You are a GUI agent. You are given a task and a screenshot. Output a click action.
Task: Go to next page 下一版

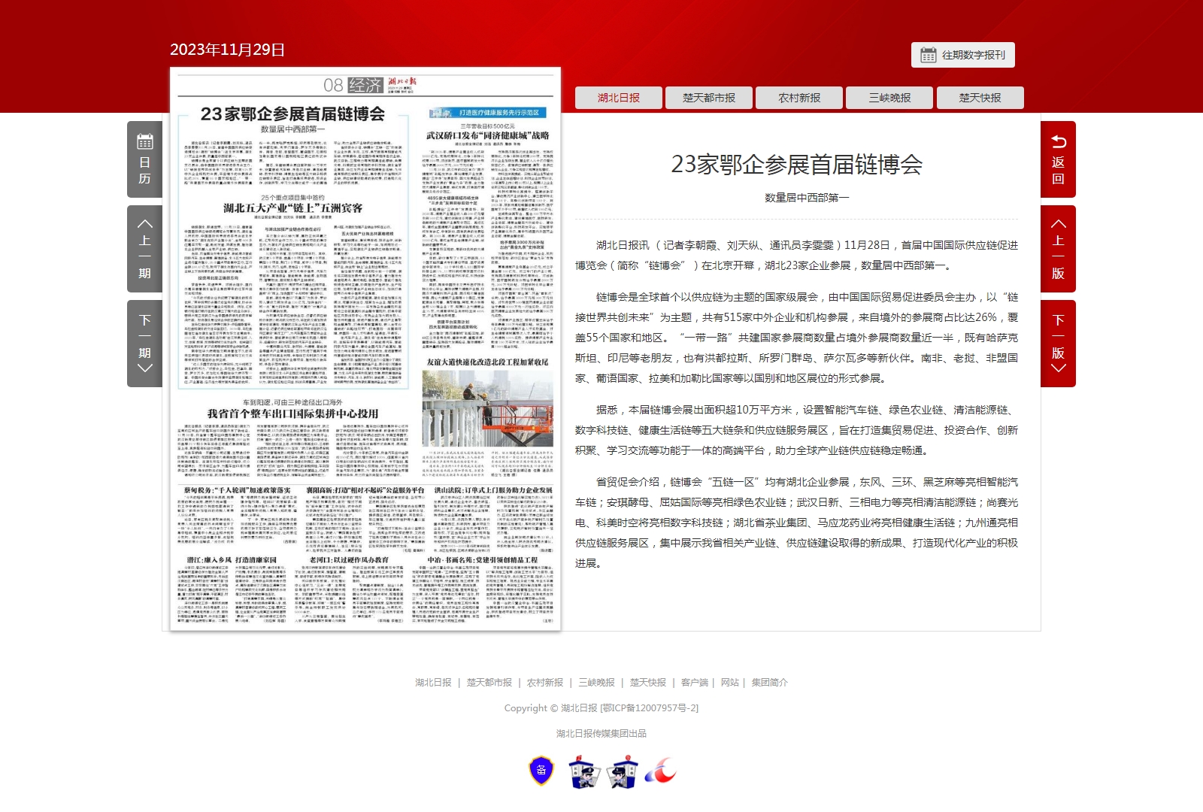(x=1058, y=344)
